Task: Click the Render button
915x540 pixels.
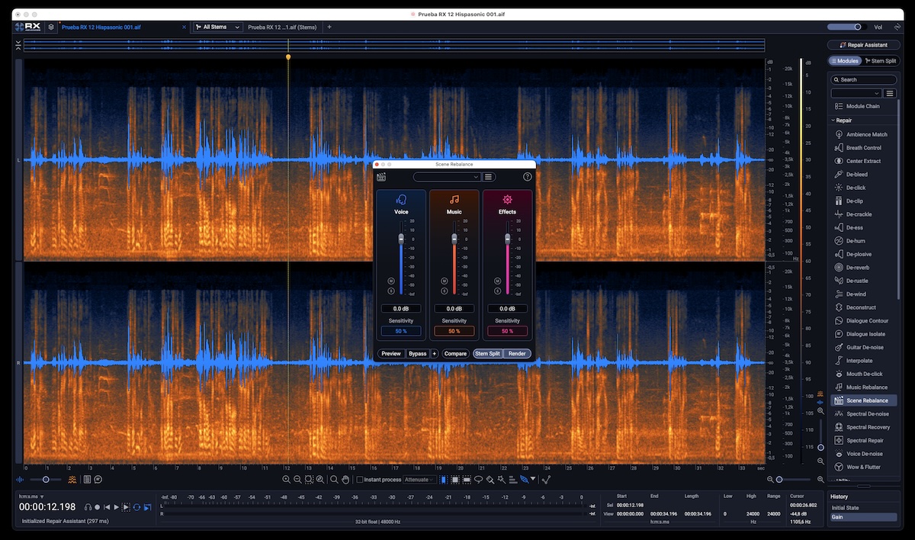Action: [x=517, y=354]
